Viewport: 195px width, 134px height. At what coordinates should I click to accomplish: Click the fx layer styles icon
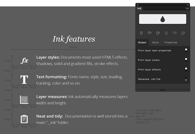click(x=24, y=61)
